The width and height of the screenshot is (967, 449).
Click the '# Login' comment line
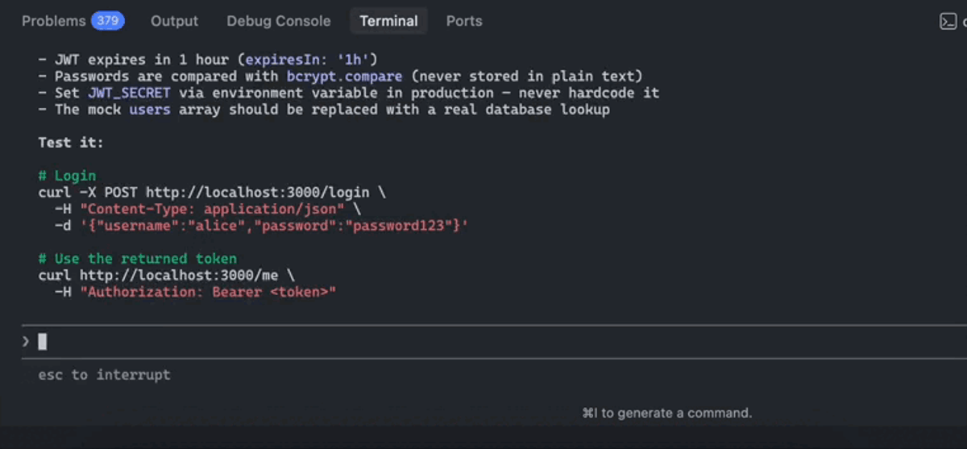(67, 176)
